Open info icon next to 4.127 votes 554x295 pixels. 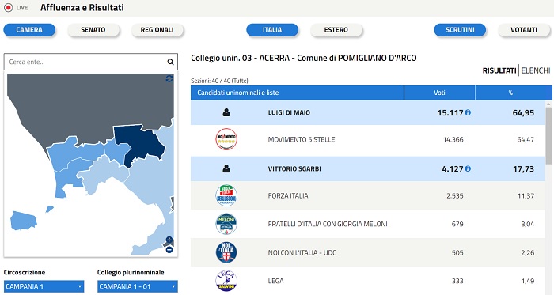[x=468, y=168]
